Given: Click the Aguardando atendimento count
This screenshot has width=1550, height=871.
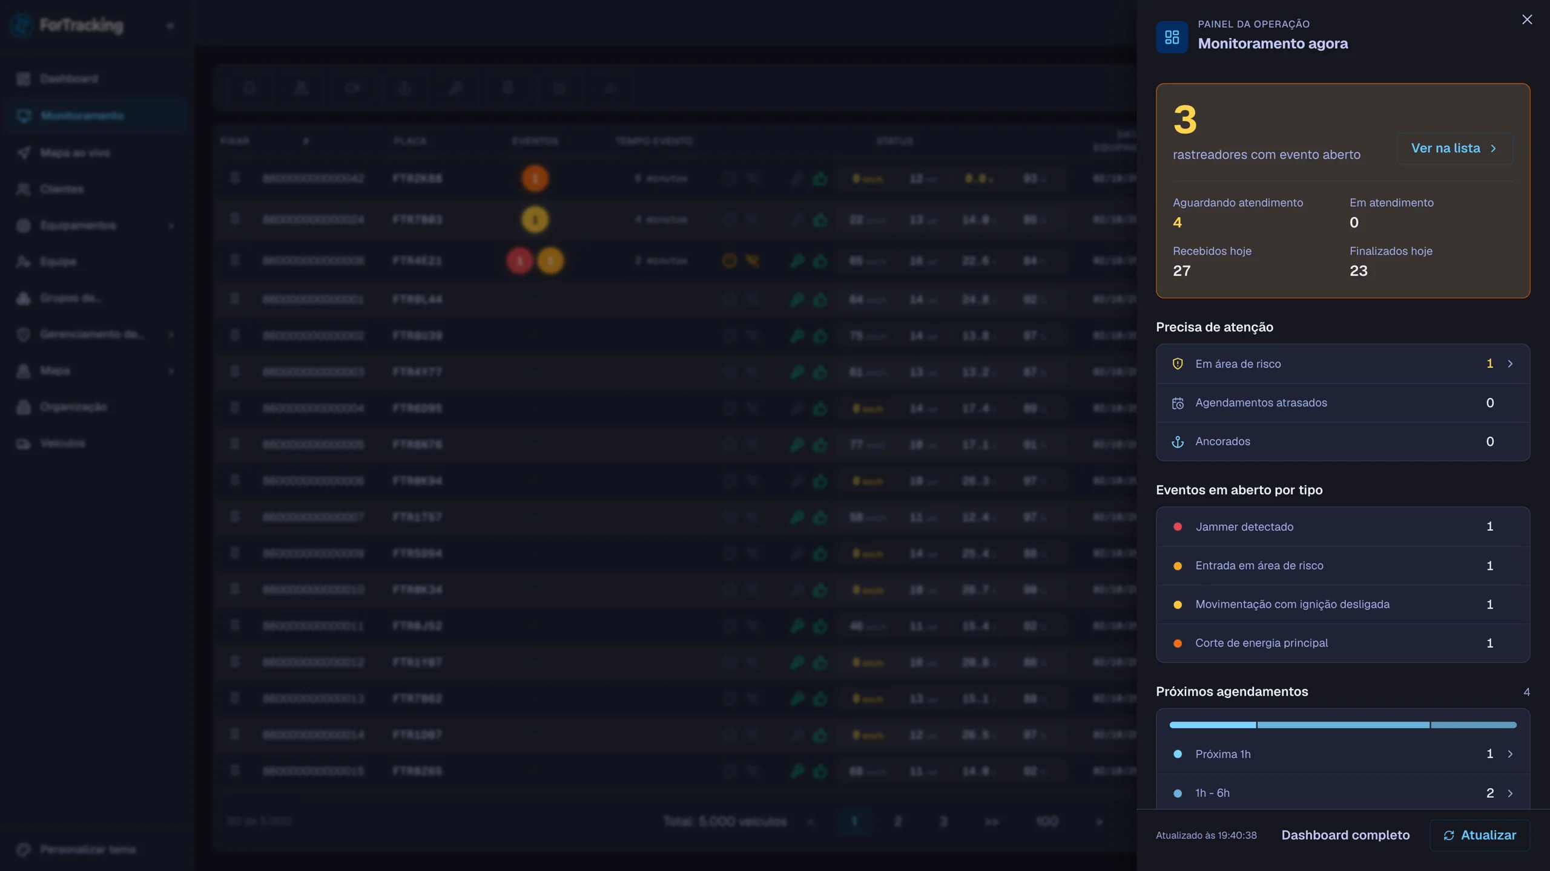Looking at the screenshot, I should coord(1177,223).
